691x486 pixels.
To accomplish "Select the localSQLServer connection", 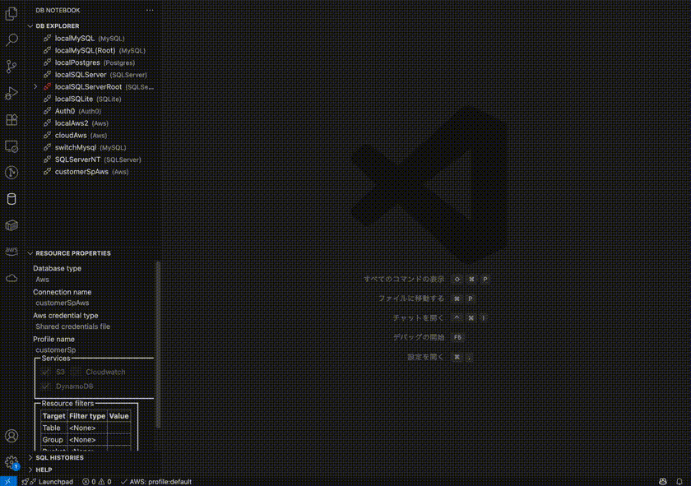I will (92, 75).
